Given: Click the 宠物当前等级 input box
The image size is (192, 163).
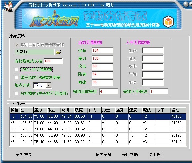Looking at the screenshot, I should pyautogui.click(x=109, y=92).
